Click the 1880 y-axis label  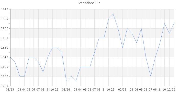click(4, 38)
